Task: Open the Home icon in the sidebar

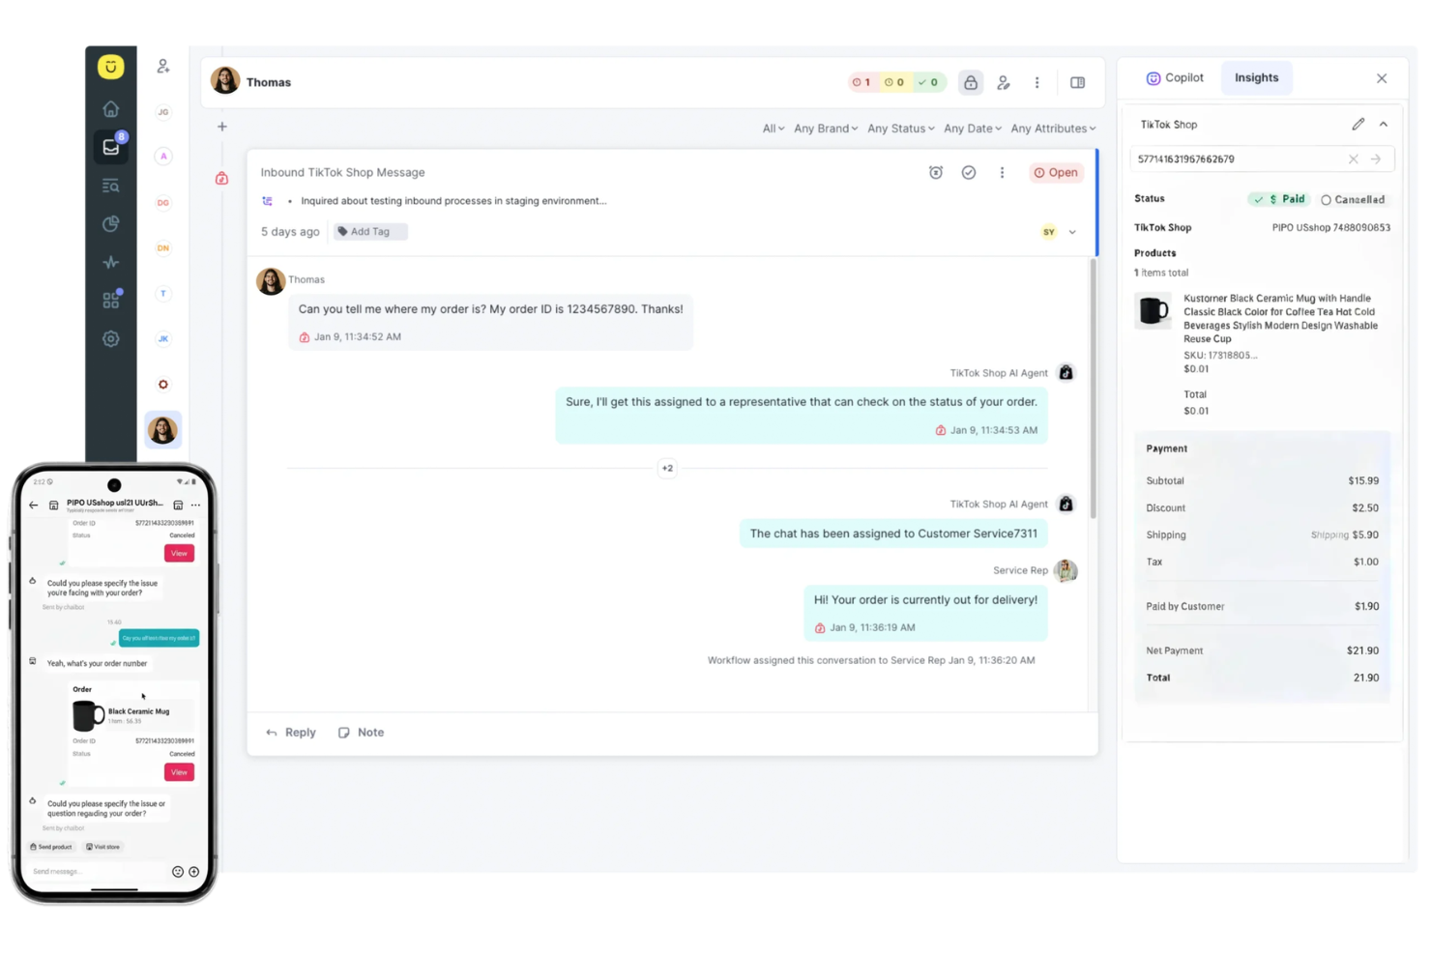Action: point(110,108)
